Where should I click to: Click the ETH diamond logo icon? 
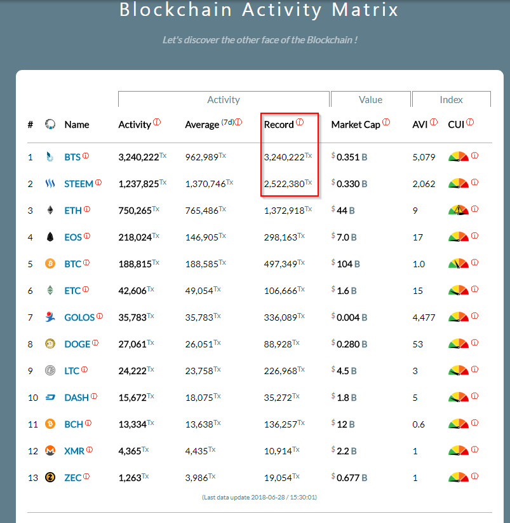(50, 210)
